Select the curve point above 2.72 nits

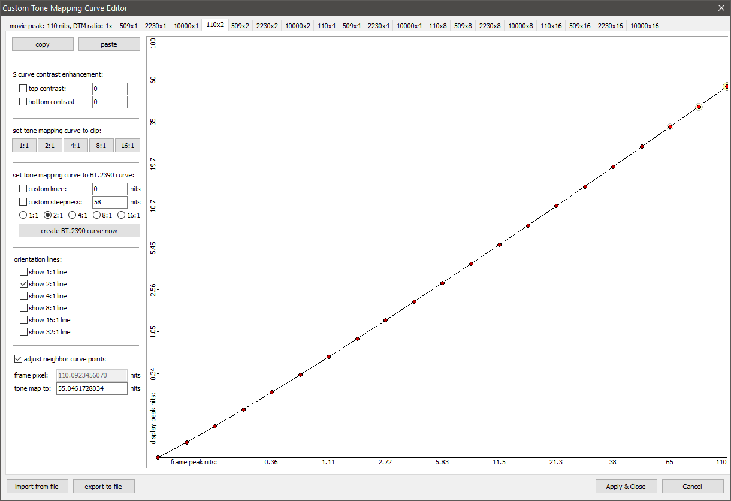[386, 320]
